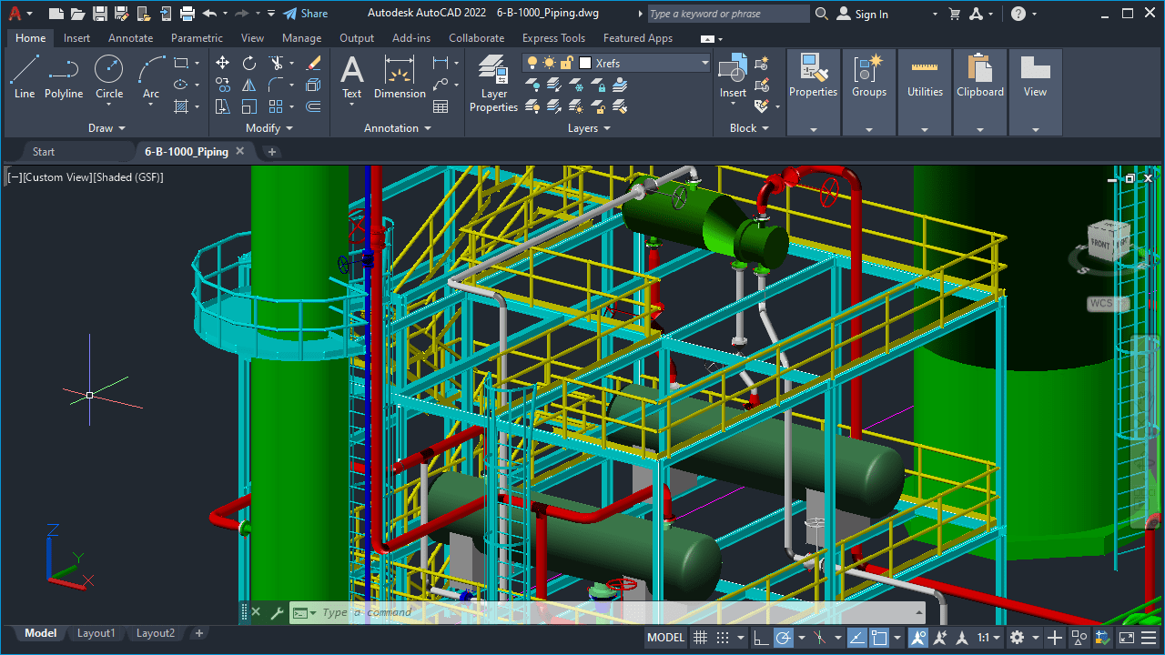The width and height of the screenshot is (1165, 655).
Task: Activate the Rotate tool
Action: (248, 64)
